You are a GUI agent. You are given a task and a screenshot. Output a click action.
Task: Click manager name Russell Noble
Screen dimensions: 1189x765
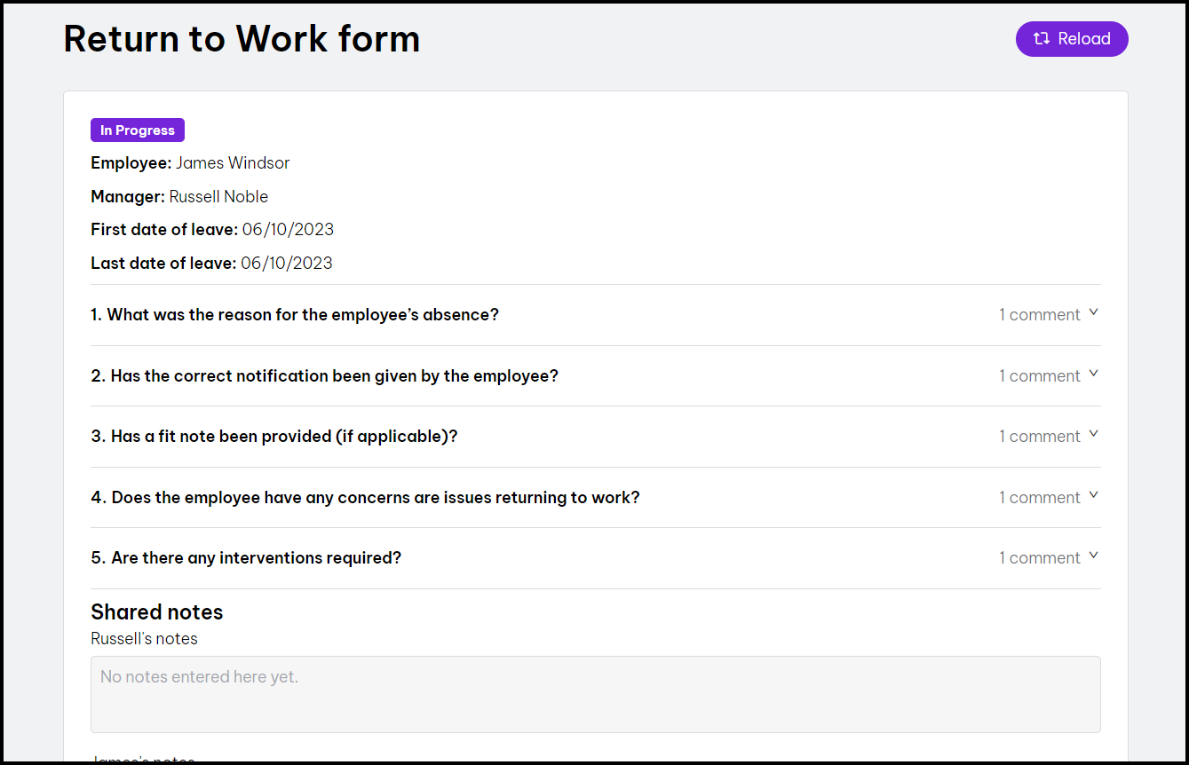click(218, 197)
